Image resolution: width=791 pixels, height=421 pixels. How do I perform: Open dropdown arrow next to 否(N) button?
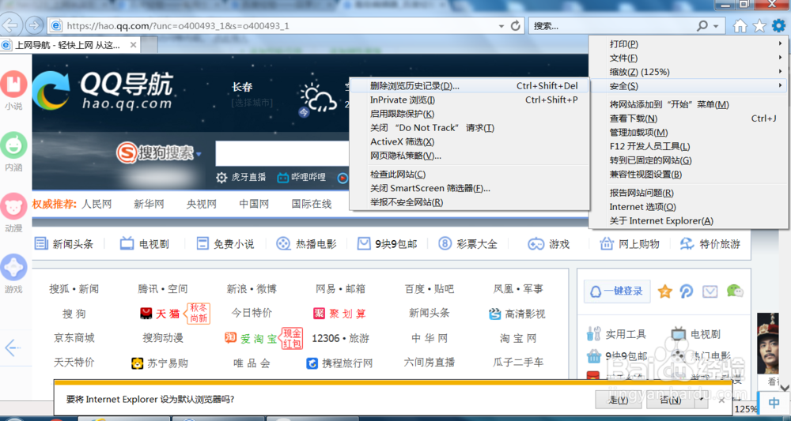701,400
